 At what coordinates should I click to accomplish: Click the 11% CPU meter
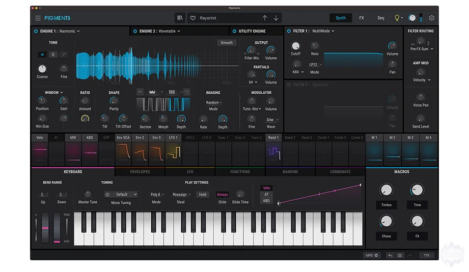tap(427, 255)
